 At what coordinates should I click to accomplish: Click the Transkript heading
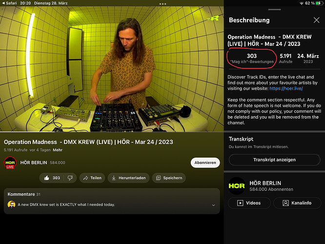pos(241,139)
